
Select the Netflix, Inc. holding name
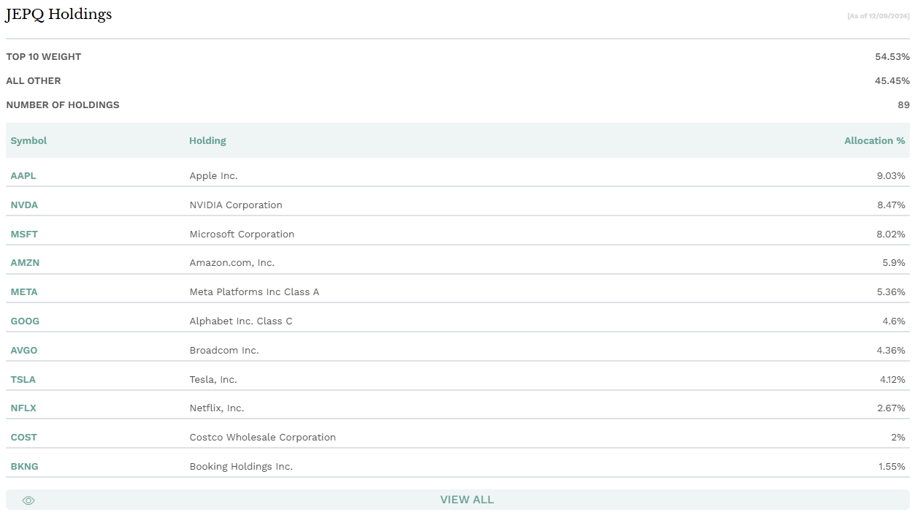click(x=217, y=408)
